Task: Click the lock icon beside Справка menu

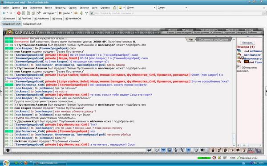Action: [115, 8]
